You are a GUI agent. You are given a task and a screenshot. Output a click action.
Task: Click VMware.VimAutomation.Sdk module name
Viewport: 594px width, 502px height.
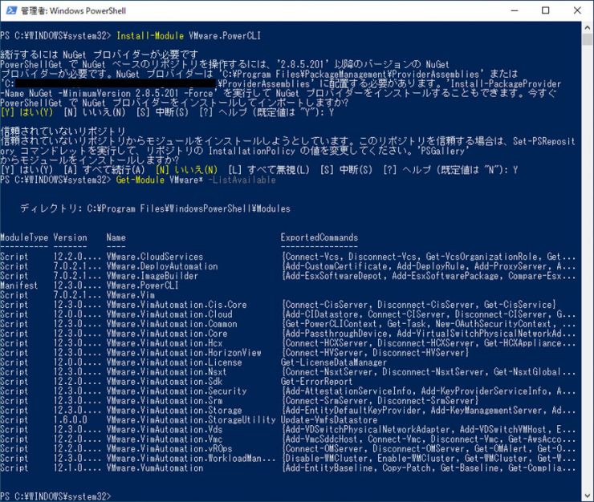[x=165, y=382]
